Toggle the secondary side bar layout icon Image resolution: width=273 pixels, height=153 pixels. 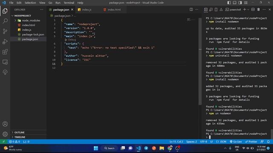click(x=240, y=3)
